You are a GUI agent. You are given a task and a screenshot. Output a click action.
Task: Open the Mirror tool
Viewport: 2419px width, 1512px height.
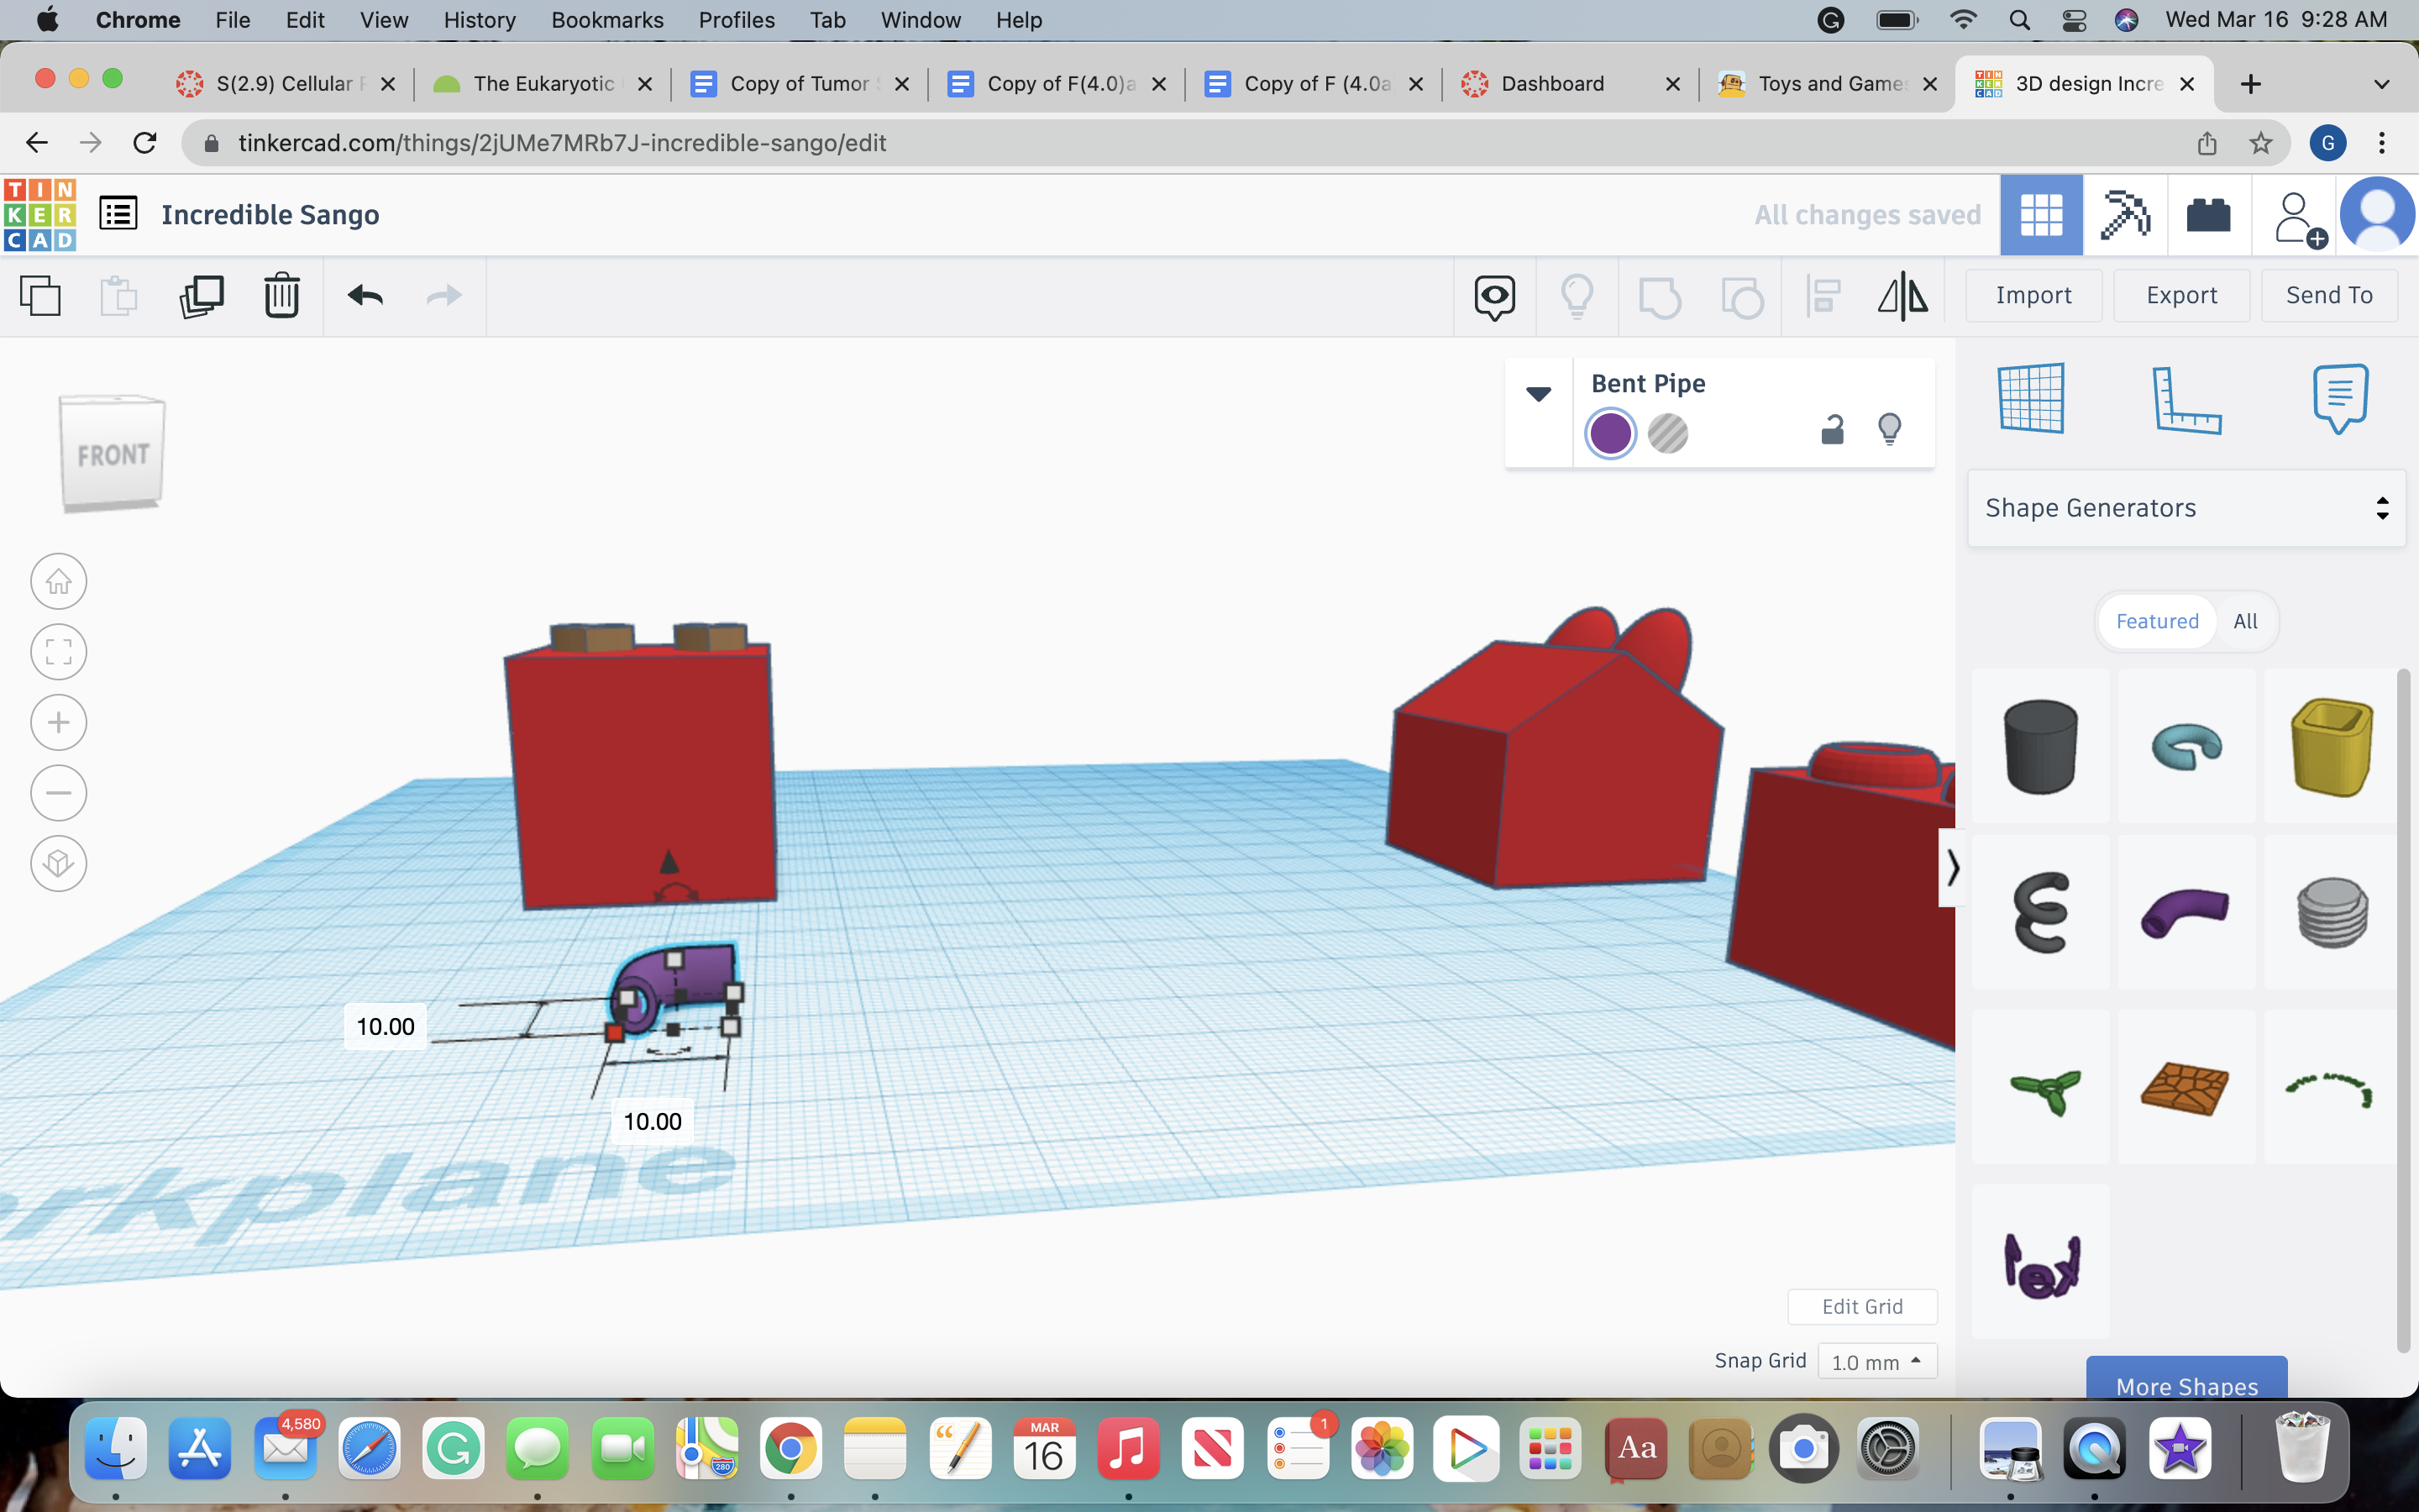click(1902, 296)
